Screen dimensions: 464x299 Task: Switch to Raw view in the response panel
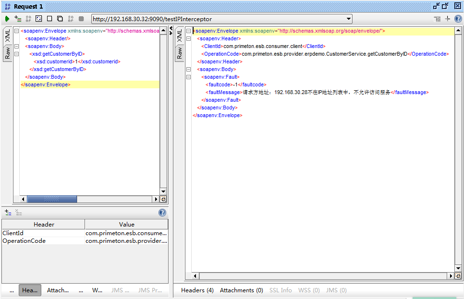179,53
